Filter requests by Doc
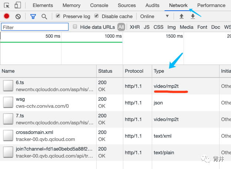The width and height of the screenshot is (231, 169). (216, 27)
